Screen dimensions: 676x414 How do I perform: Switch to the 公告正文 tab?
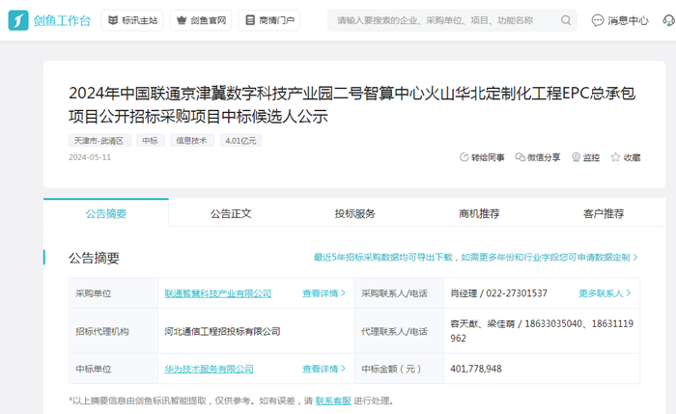(231, 213)
